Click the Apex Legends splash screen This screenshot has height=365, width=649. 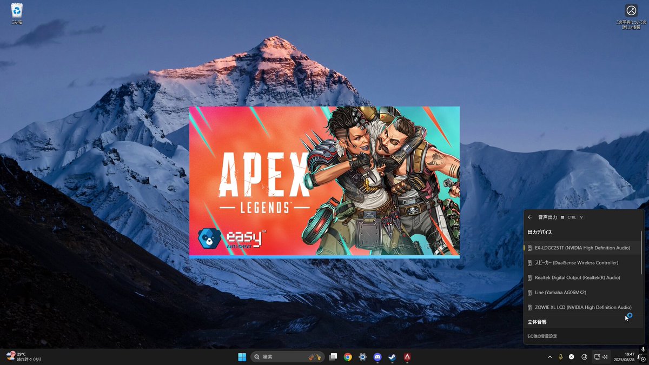[324, 181]
